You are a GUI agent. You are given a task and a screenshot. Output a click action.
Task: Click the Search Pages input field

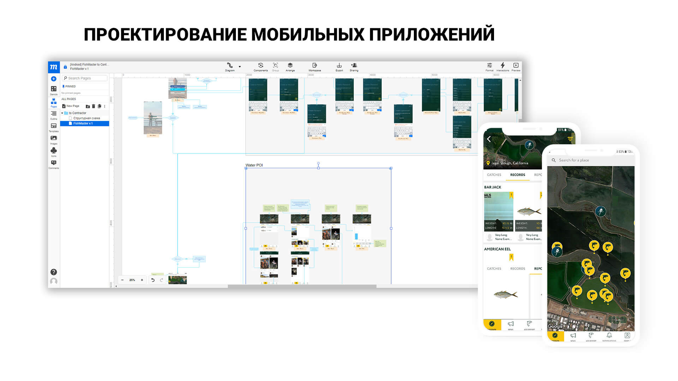[x=85, y=78]
